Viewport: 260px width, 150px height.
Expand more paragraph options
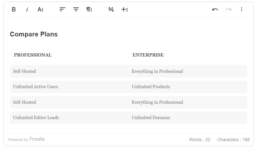[x=89, y=10]
